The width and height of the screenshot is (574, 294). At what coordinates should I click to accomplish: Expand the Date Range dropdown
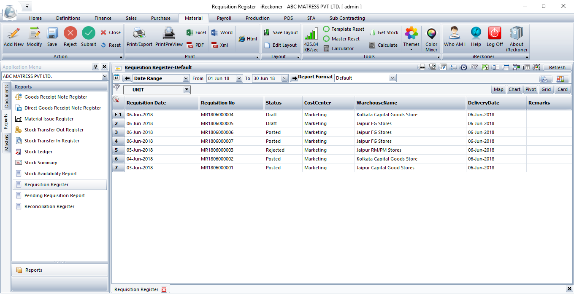[x=186, y=78]
